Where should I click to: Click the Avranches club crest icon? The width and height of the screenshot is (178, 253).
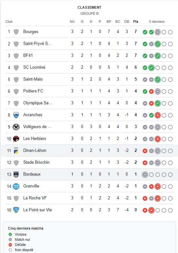[x=16, y=115]
